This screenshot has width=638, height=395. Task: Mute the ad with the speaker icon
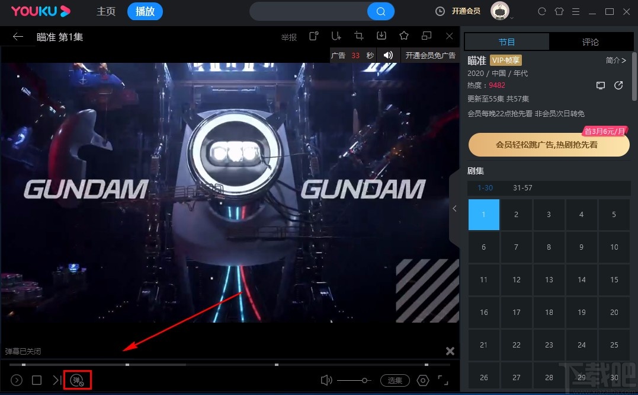[389, 55]
